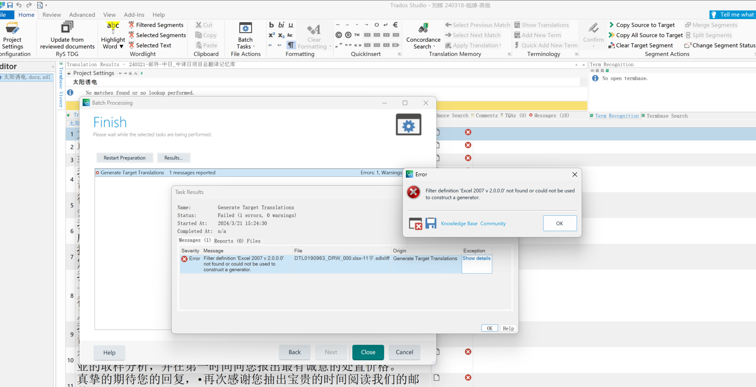Image resolution: width=756 pixels, height=387 pixels.
Task: Switch to Messages (1) tab in Task Results
Action: tap(194, 241)
